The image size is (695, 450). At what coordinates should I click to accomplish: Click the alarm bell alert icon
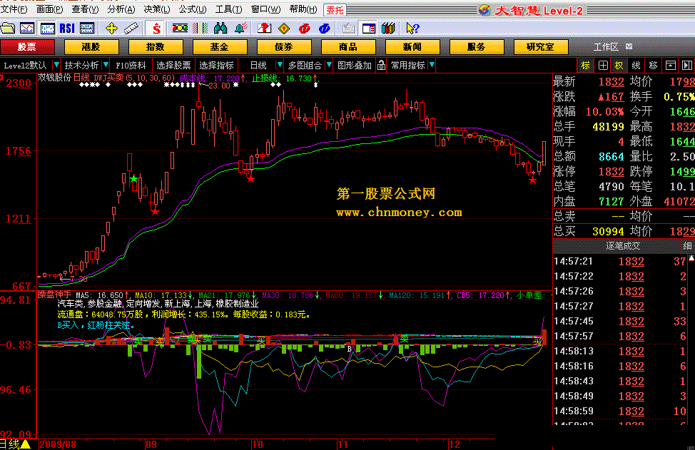240,29
